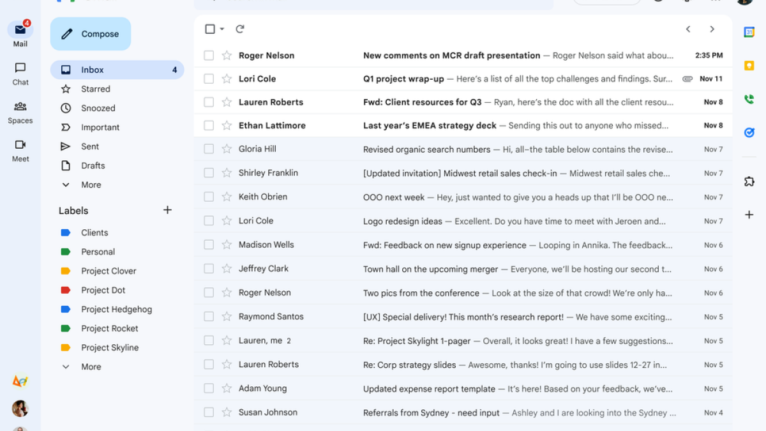The image size is (766, 431).
Task: Switch to the Sent folder
Action: tap(90, 146)
